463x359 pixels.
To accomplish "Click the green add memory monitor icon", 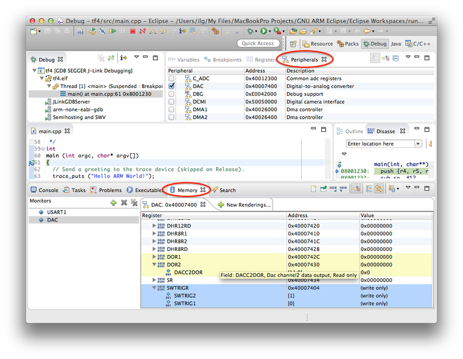I will 114,203.
